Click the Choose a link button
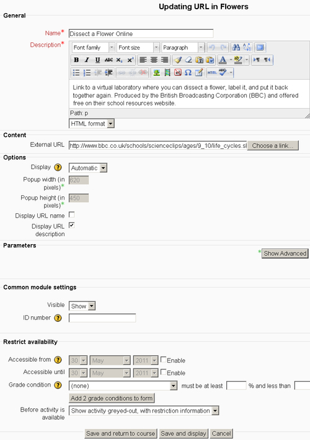Viewport: 310px width, 440px height. click(x=273, y=145)
